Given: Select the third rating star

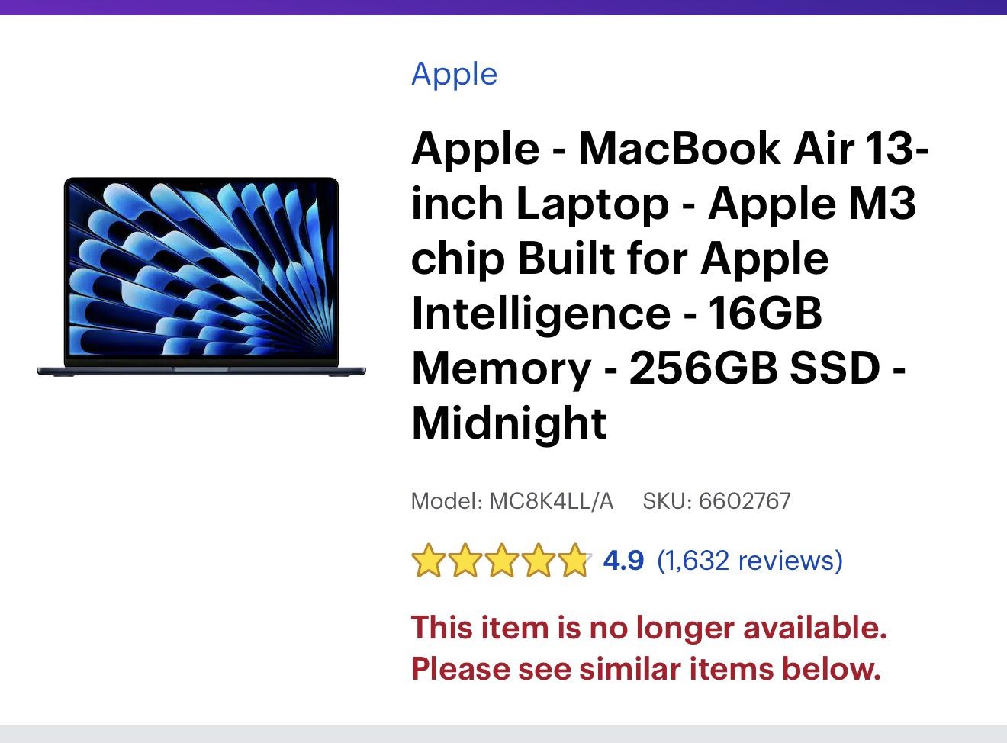Looking at the screenshot, I should point(500,561).
